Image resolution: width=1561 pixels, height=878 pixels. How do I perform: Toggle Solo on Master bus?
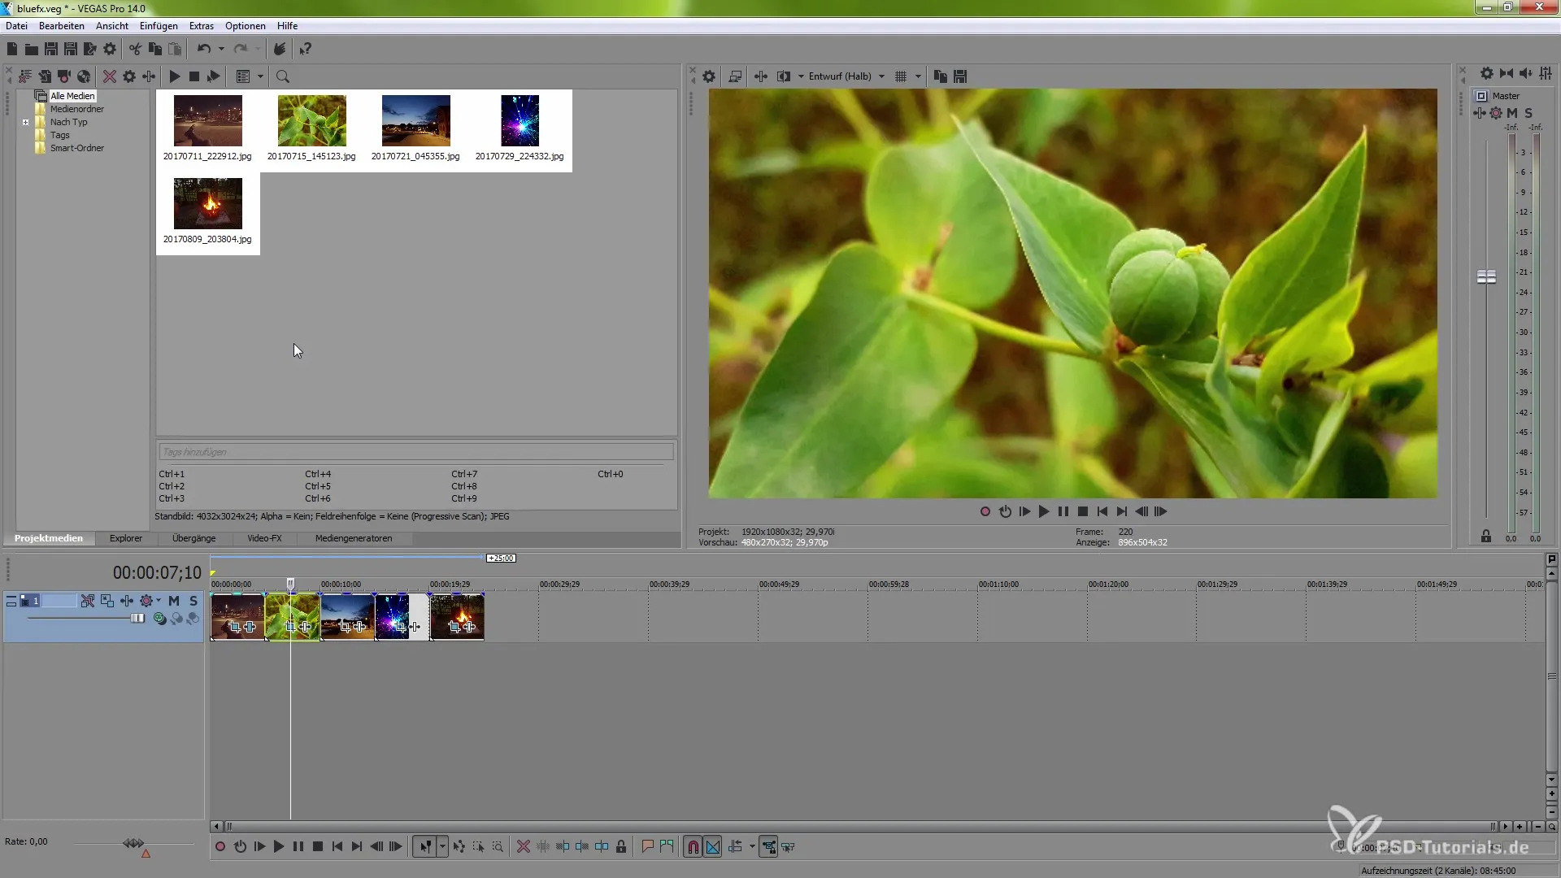[1528, 113]
